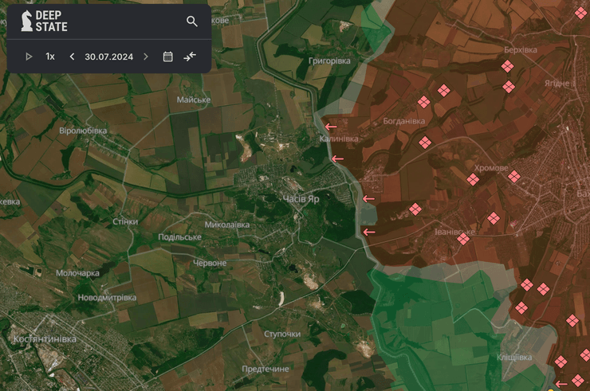590x391 pixels.
Task: Click the Майське village label
Action: click(x=193, y=100)
